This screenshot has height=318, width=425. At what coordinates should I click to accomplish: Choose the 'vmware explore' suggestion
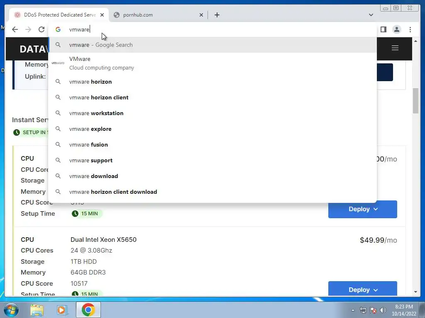[x=212, y=129]
